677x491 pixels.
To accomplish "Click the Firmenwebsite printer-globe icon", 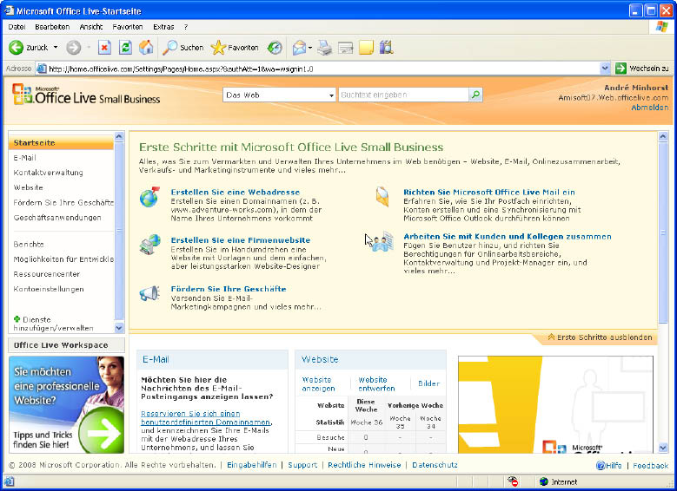I will point(149,245).
